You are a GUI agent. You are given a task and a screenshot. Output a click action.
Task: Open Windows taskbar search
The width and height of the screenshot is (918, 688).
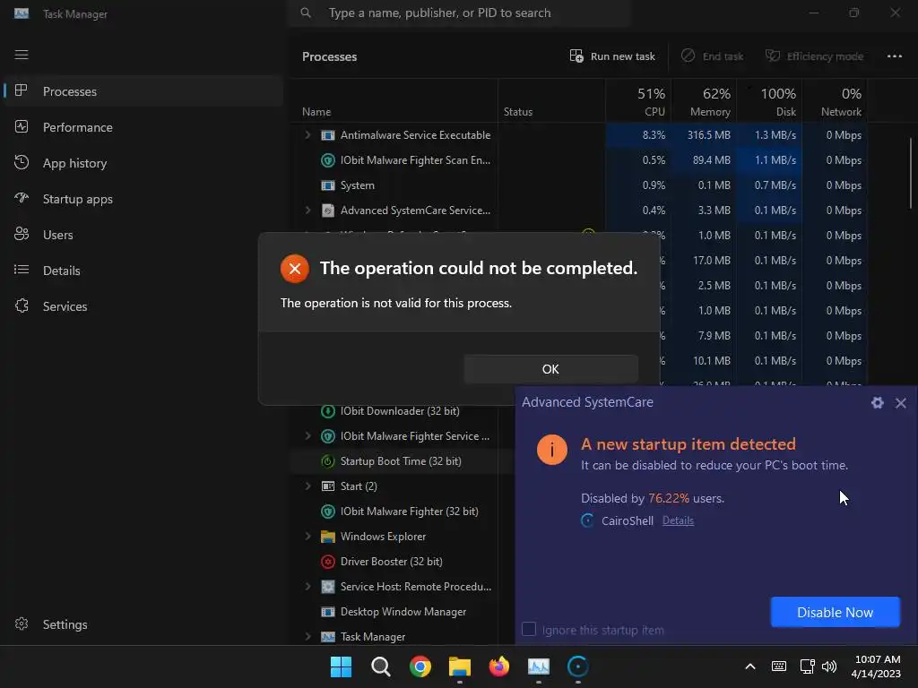(x=380, y=666)
